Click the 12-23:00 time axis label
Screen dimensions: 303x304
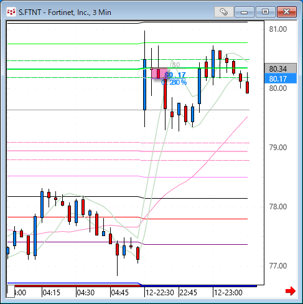(x=228, y=293)
